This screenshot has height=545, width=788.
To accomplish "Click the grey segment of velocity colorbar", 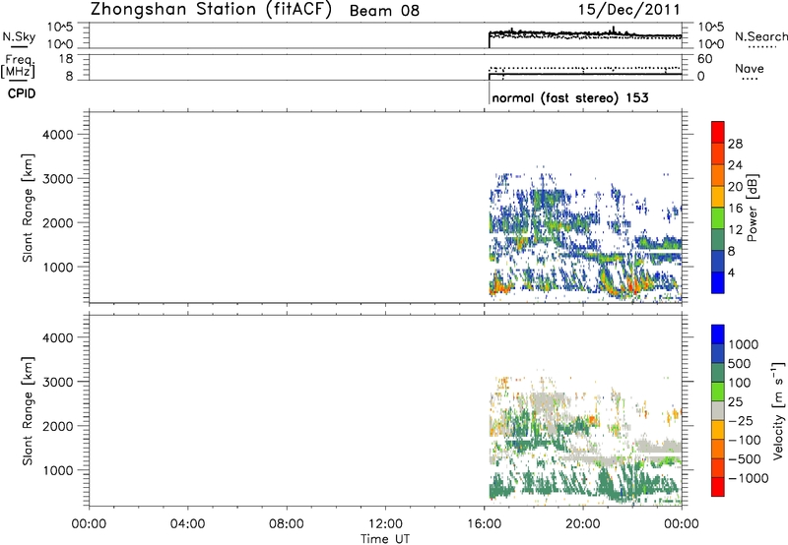I will coord(718,411).
